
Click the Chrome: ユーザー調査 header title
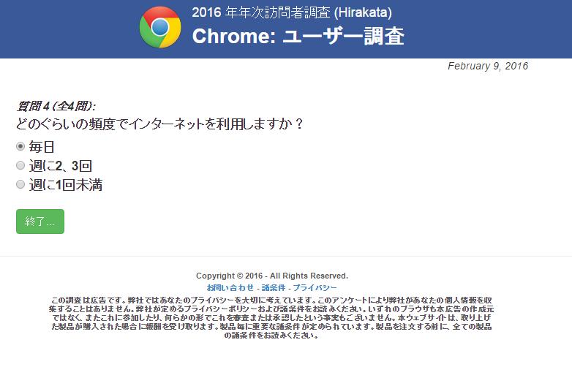click(x=298, y=37)
